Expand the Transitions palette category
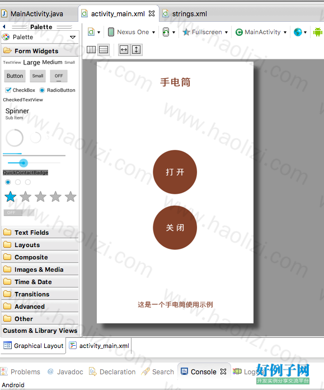The width and height of the screenshot is (324, 390). 40,294
